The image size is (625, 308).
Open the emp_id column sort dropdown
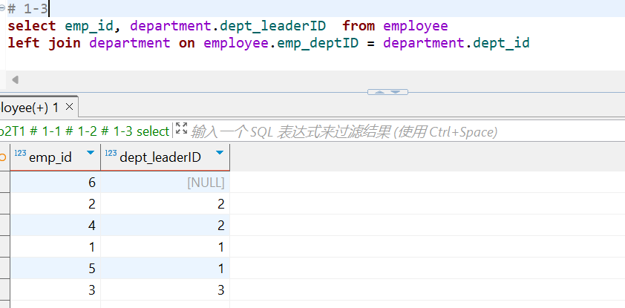pos(91,154)
